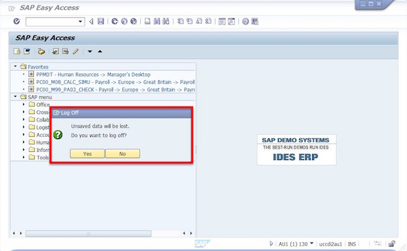Click the binoculars Find icon

click(157, 21)
